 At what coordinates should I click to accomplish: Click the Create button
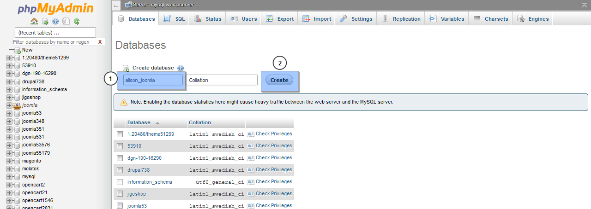[x=279, y=80]
